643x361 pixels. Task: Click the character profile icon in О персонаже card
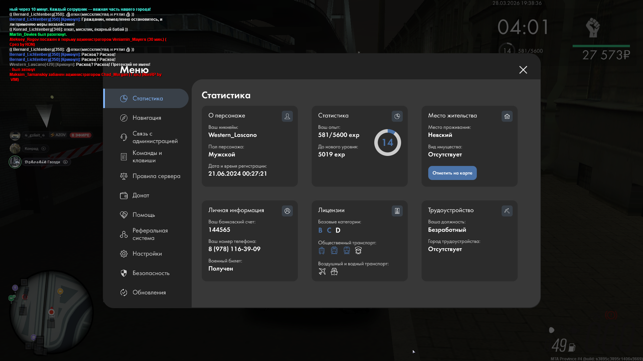tap(287, 116)
